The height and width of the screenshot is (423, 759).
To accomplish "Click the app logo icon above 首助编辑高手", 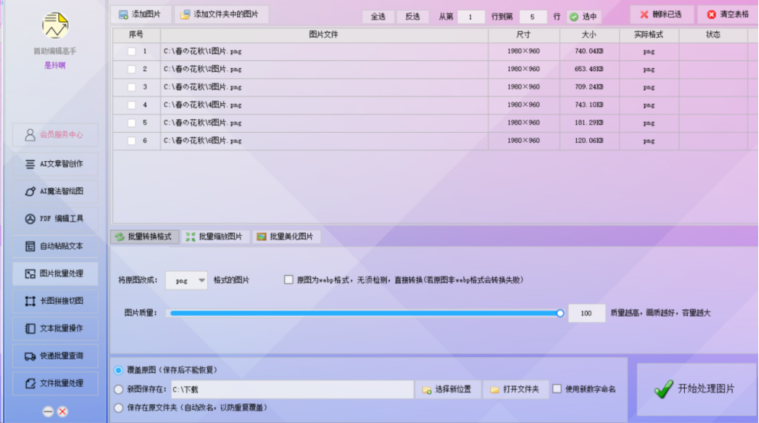I will pyautogui.click(x=55, y=25).
